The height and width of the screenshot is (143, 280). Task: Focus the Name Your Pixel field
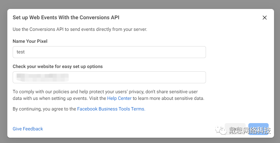pyautogui.click(x=109, y=52)
